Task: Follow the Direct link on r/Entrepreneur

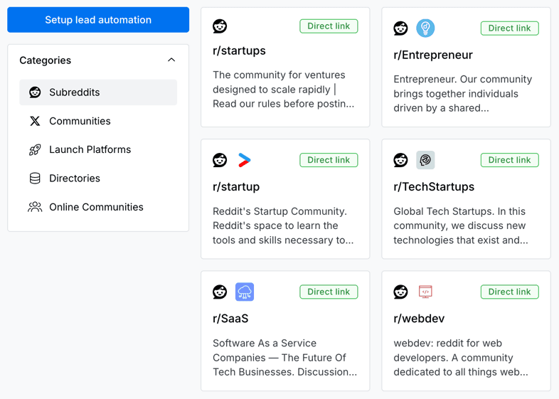Action: (x=509, y=28)
